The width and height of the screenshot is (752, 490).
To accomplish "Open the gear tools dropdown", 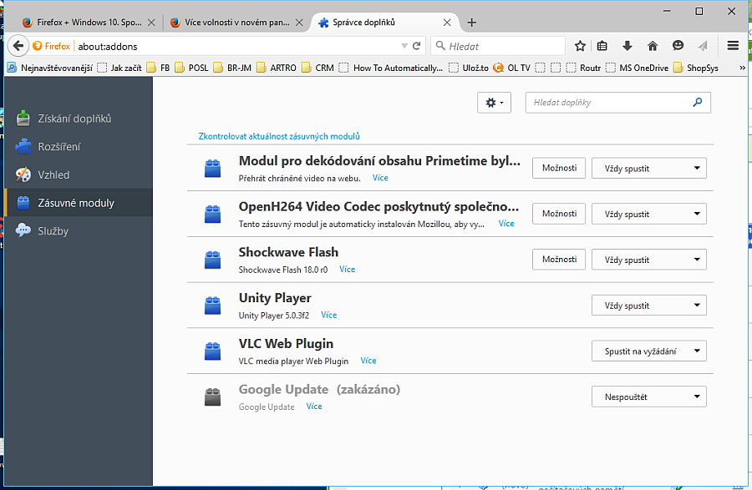I will tap(494, 102).
